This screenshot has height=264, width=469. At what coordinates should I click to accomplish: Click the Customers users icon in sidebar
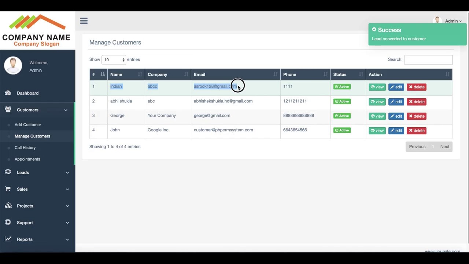tap(8, 110)
